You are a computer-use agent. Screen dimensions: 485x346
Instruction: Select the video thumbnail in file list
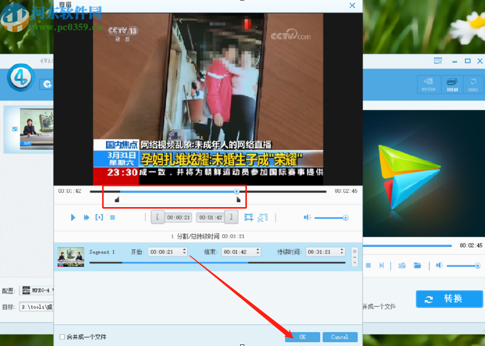pos(36,129)
